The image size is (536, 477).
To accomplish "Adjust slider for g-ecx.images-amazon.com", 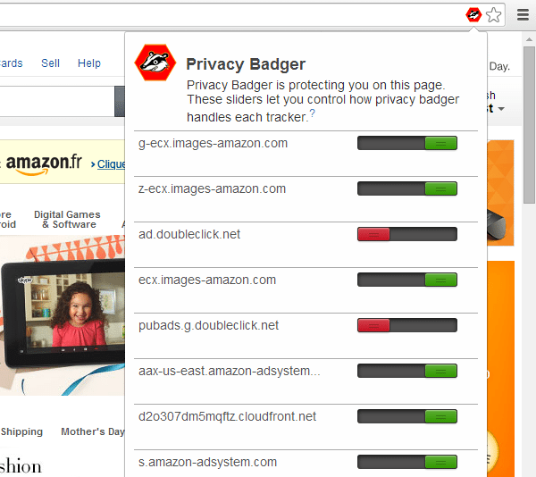I will tap(407, 143).
